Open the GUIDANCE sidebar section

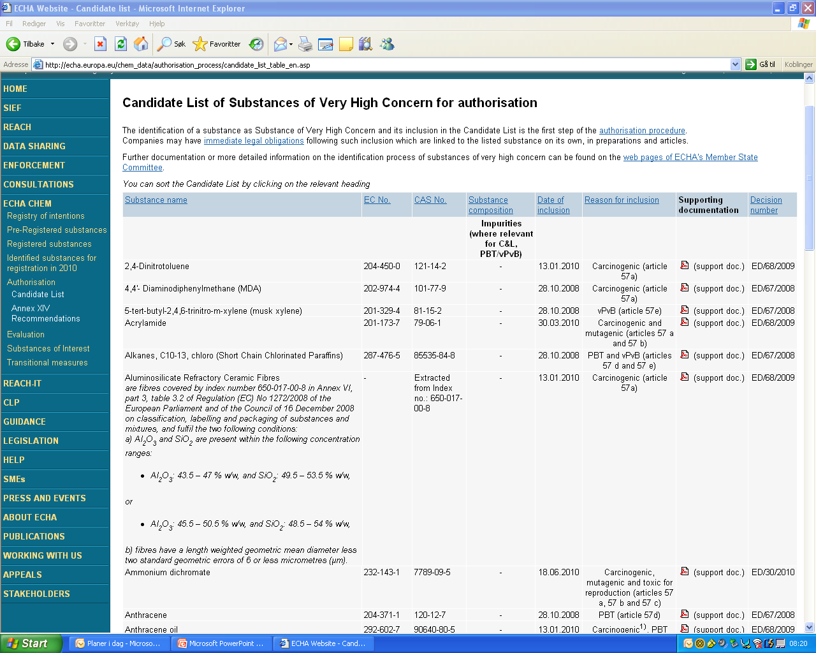tap(24, 422)
